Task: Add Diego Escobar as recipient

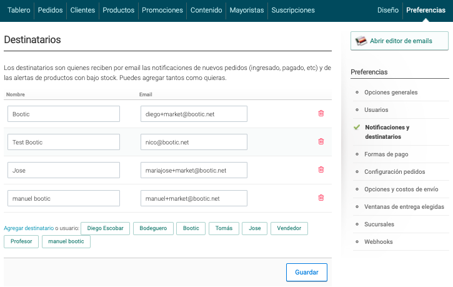Action: tap(105, 228)
